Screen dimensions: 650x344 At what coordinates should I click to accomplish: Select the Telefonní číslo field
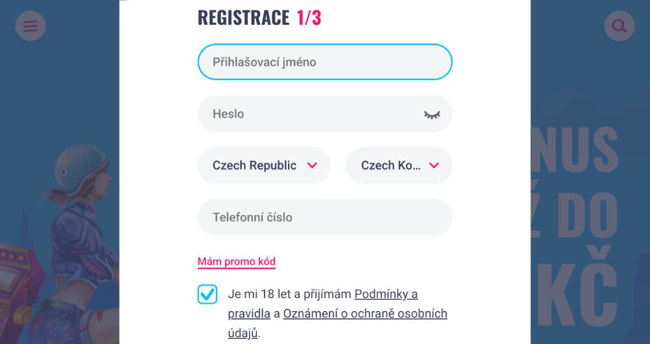tap(325, 217)
